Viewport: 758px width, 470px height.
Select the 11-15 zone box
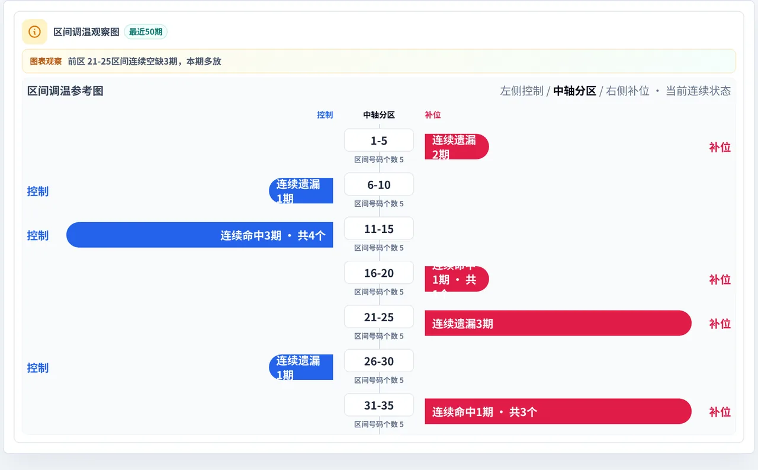click(379, 229)
